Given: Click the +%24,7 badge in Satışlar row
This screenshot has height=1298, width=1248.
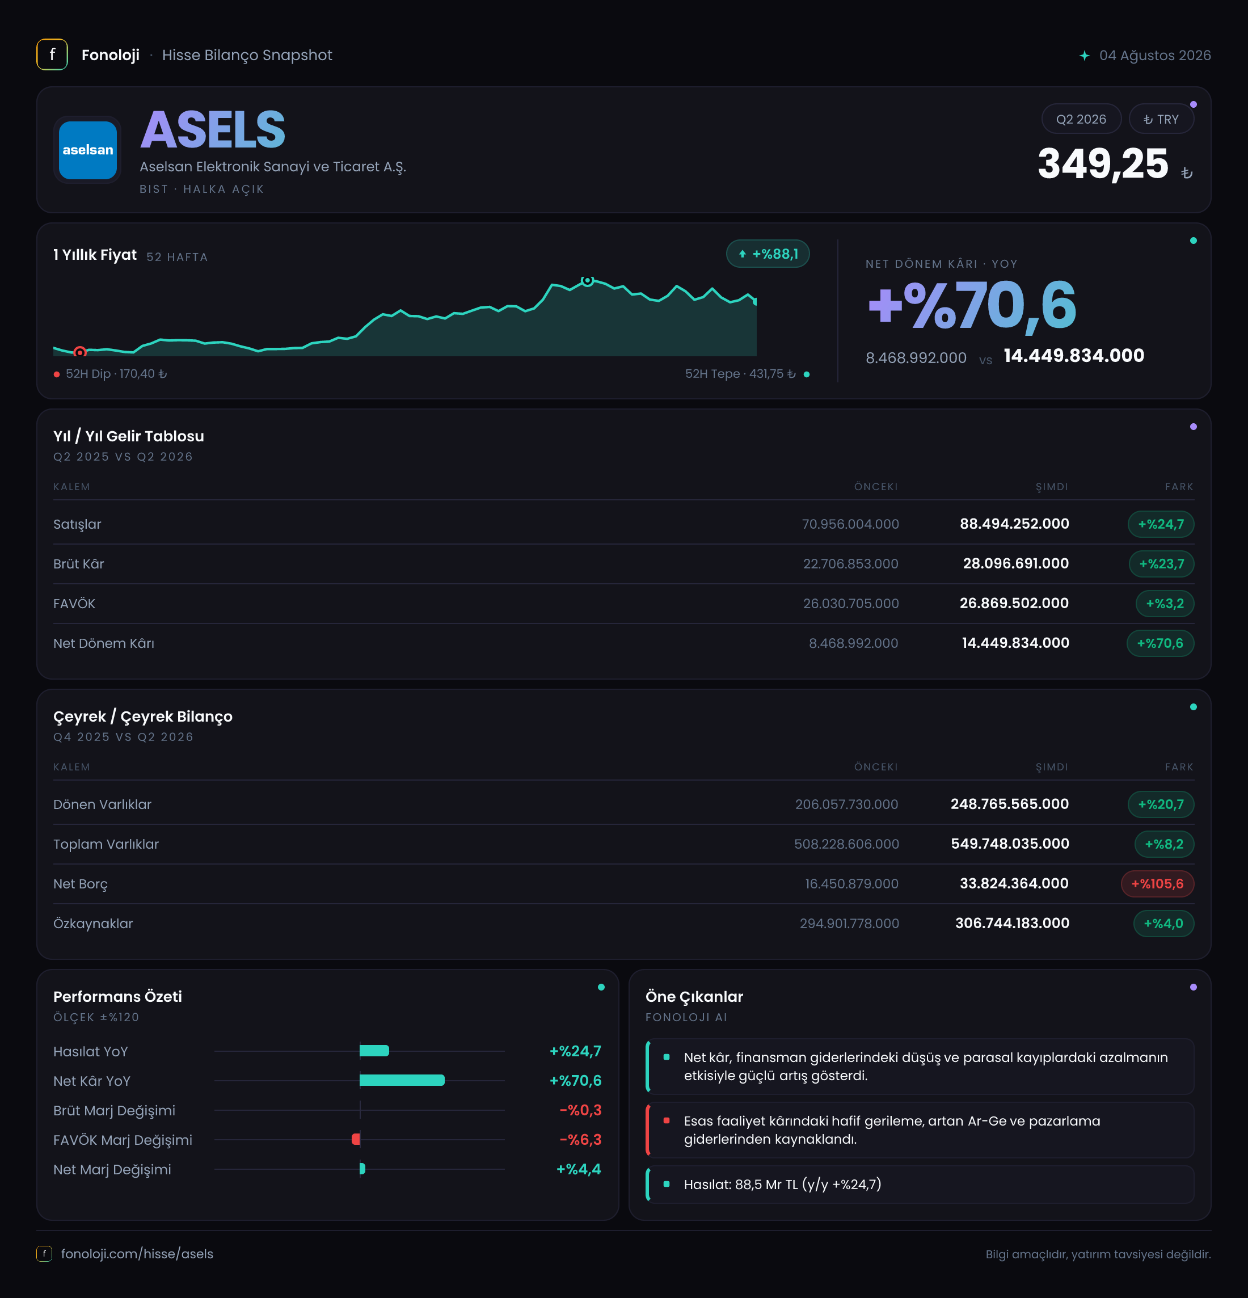Looking at the screenshot, I should tap(1161, 524).
